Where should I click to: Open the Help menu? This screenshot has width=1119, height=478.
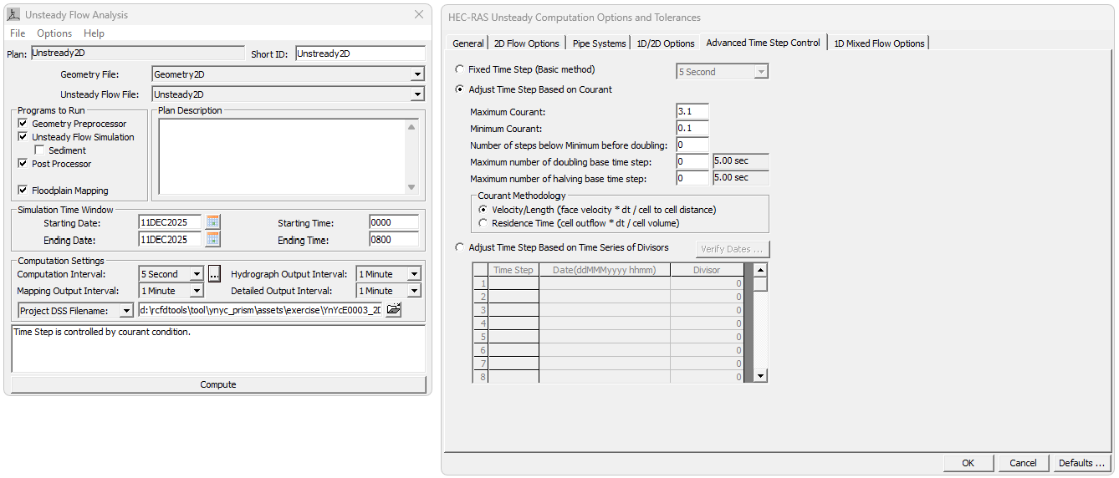pyautogui.click(x=95, y=33)
